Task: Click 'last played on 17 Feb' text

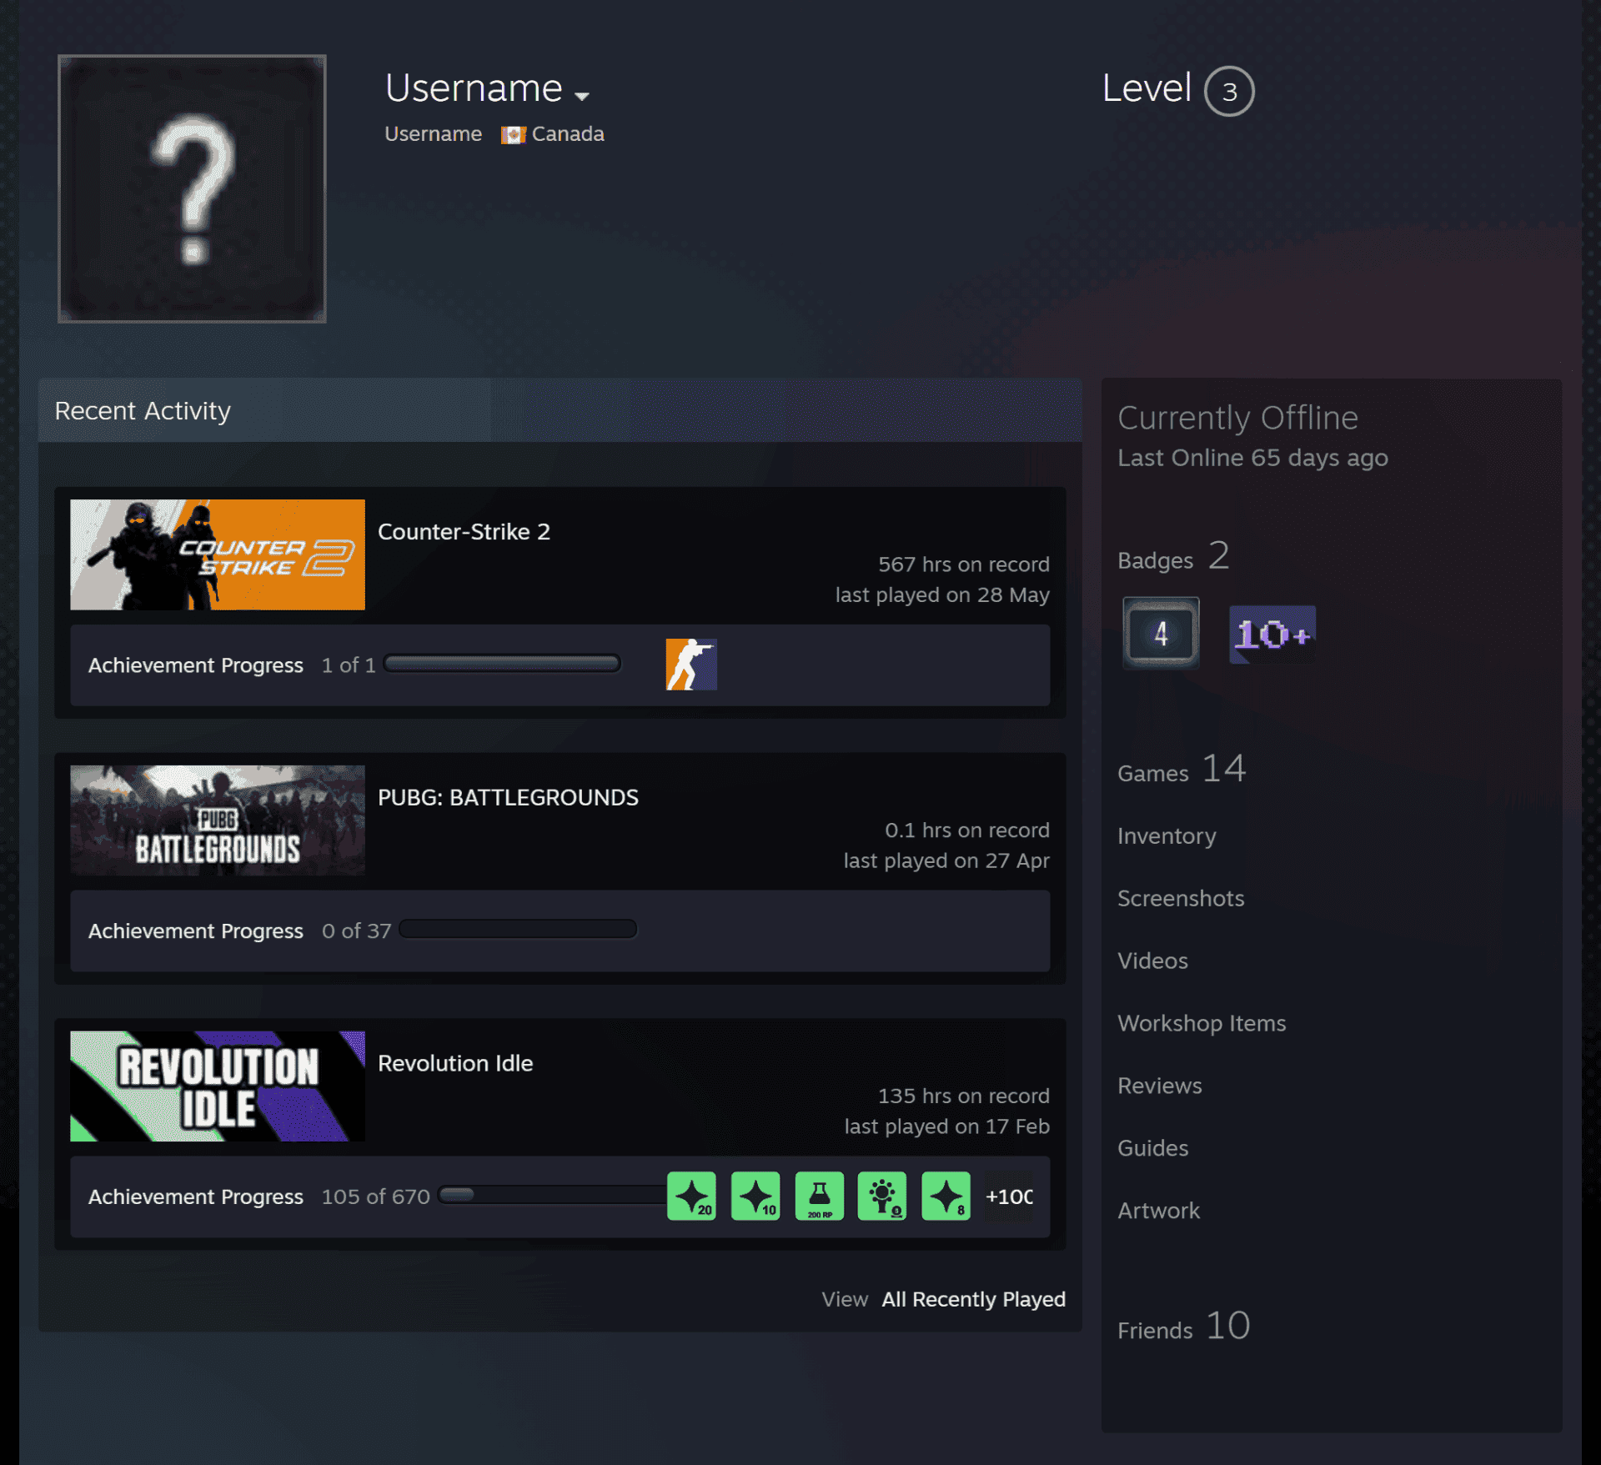Action: (947, 1126)
